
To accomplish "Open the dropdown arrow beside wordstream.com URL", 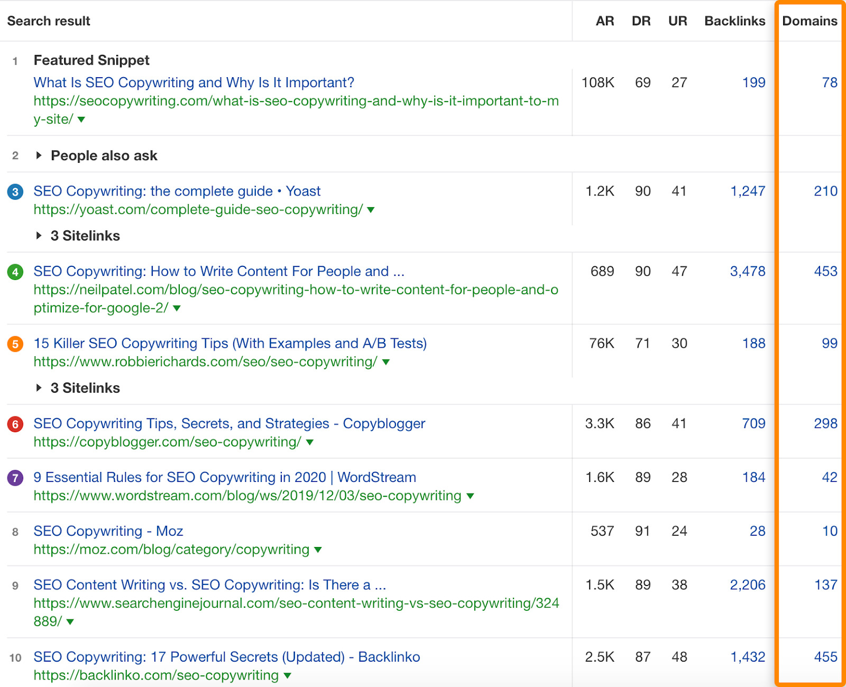I will point(470,496).
